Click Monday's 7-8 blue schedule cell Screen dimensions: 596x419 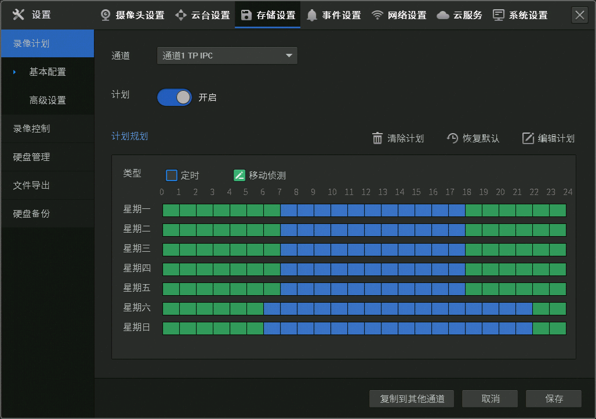289,211
